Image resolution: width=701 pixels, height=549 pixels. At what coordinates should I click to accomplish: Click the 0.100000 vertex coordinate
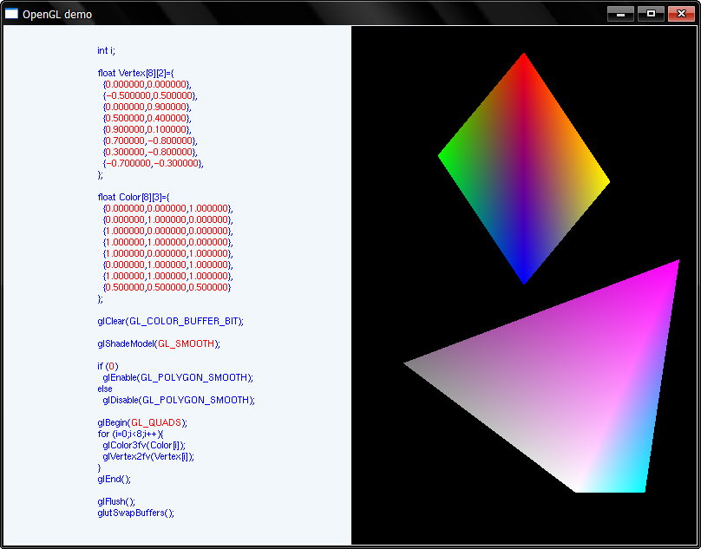(x=167, y=129)
